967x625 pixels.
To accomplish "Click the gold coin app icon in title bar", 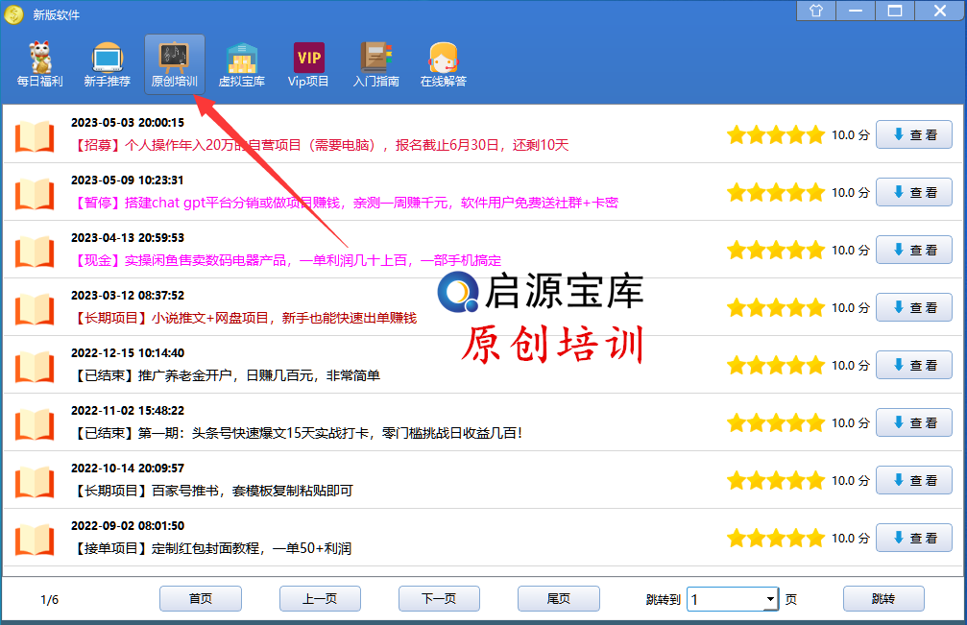I will 13,13.
